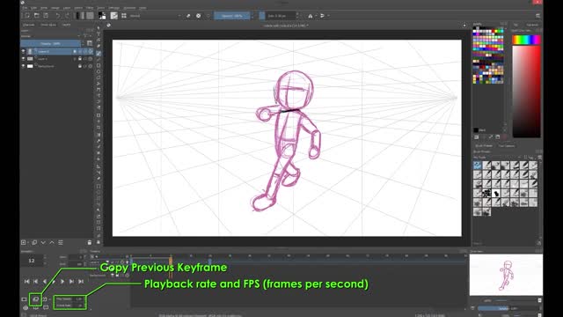The width and height of the screenshot is (563, 317).
Task: Open an existing document via toolbar icon
Action: click(x=36, y=16)
